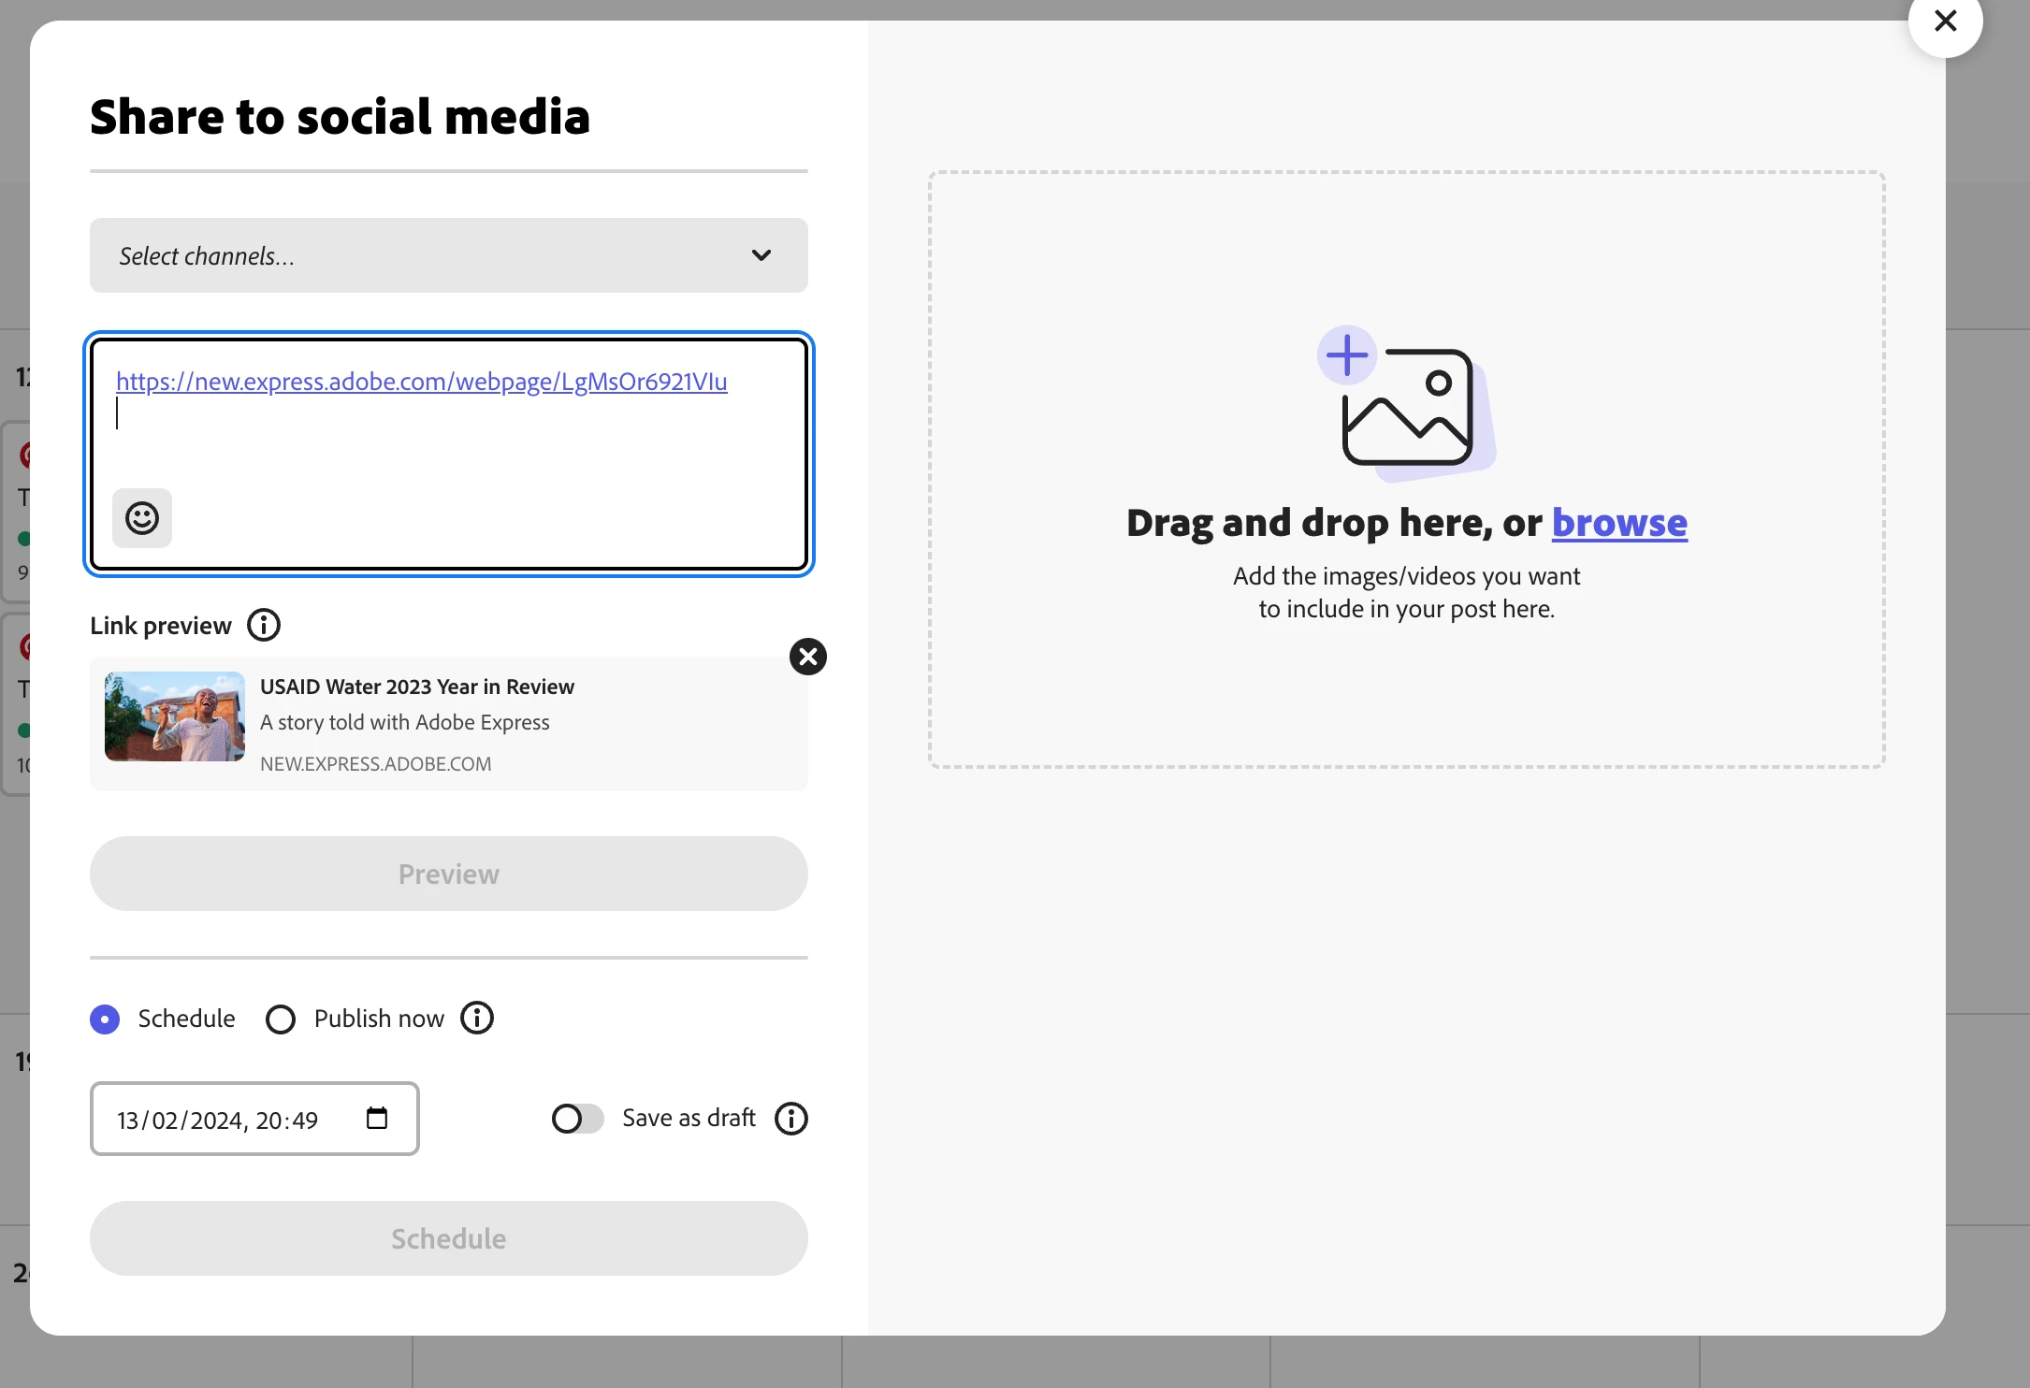
Task: Click the Link preview info icon
Action: (x=264, y=625)
